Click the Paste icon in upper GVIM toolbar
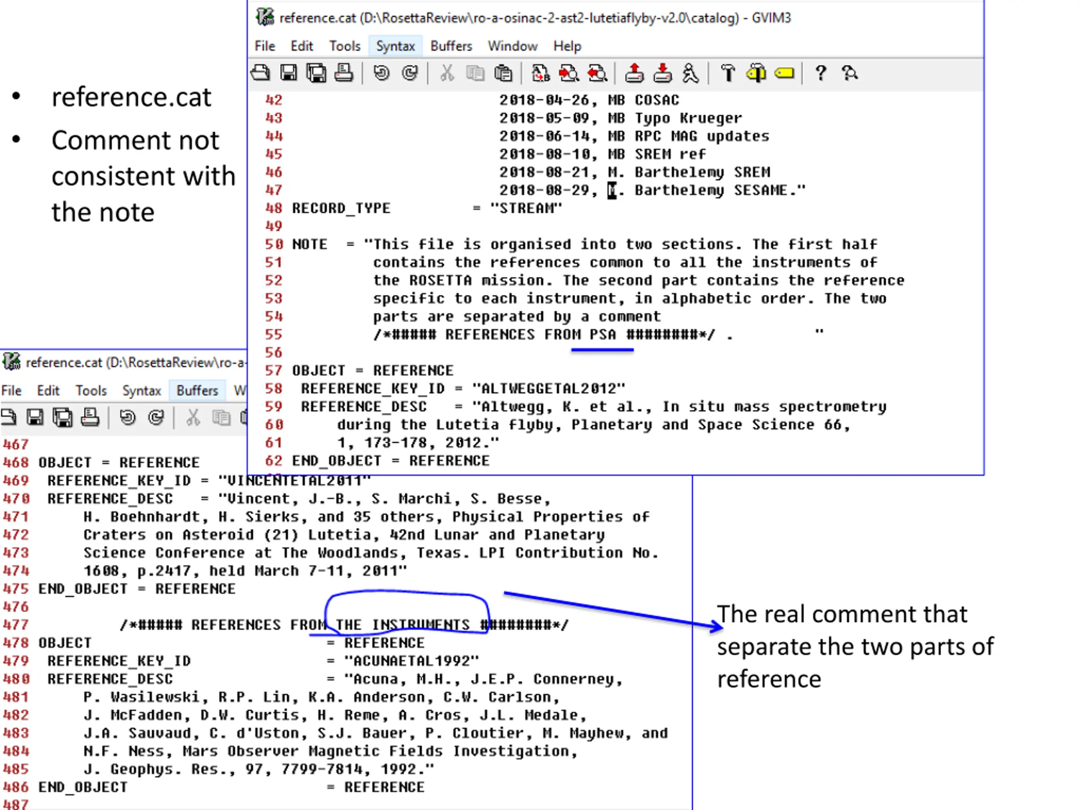Screen dimensions: 1080x810 tap(503, 74)
